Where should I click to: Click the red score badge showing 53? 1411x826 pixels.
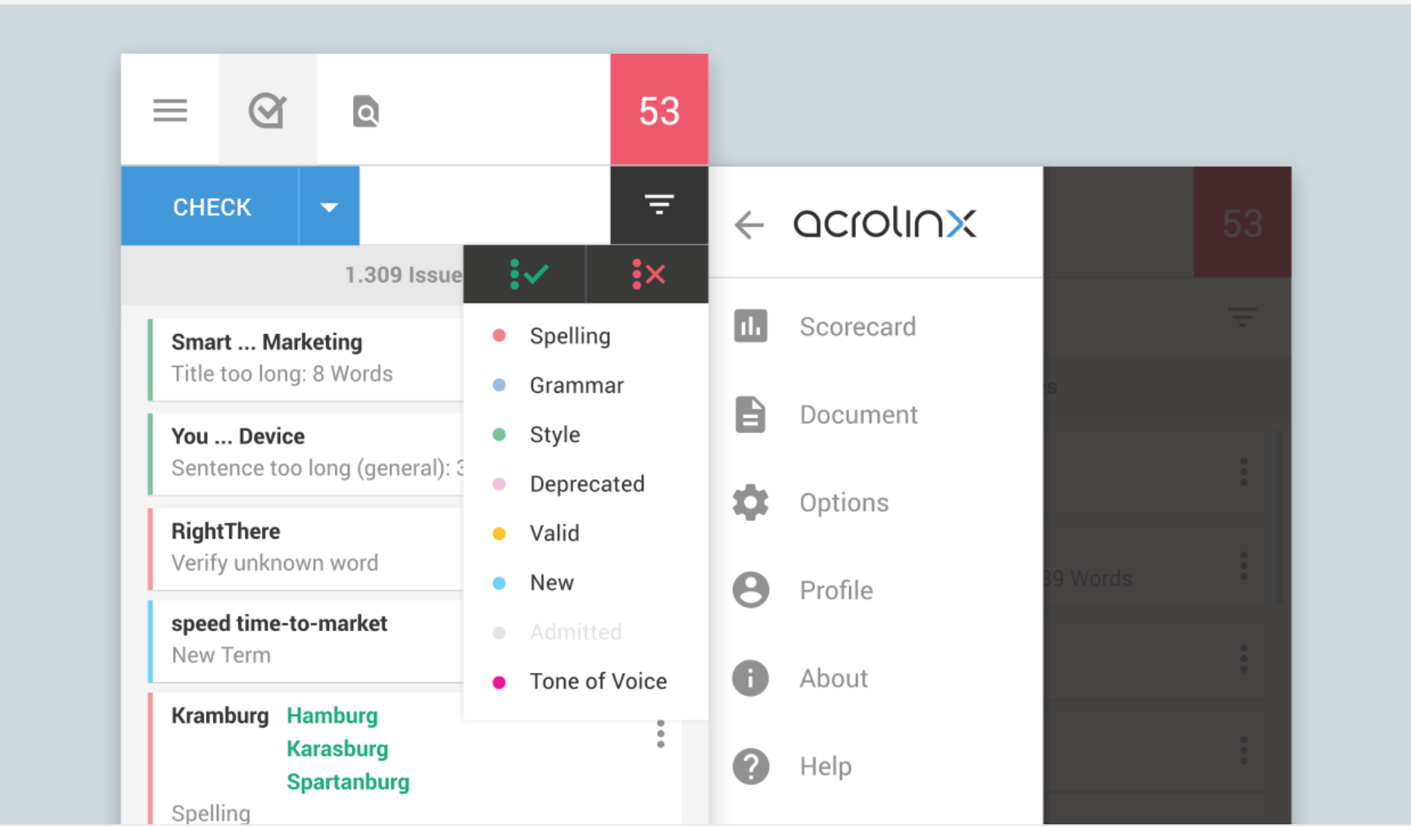[659, 110]
